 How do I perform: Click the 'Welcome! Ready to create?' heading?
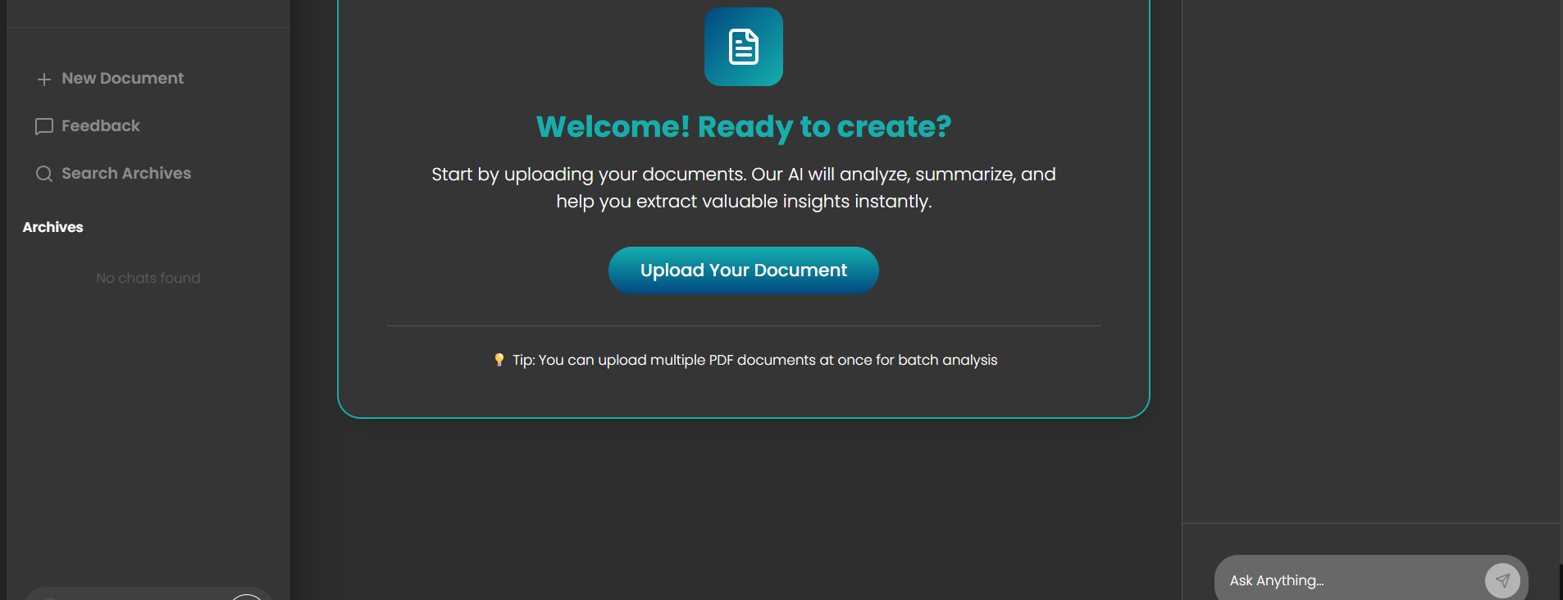point(743,127)
